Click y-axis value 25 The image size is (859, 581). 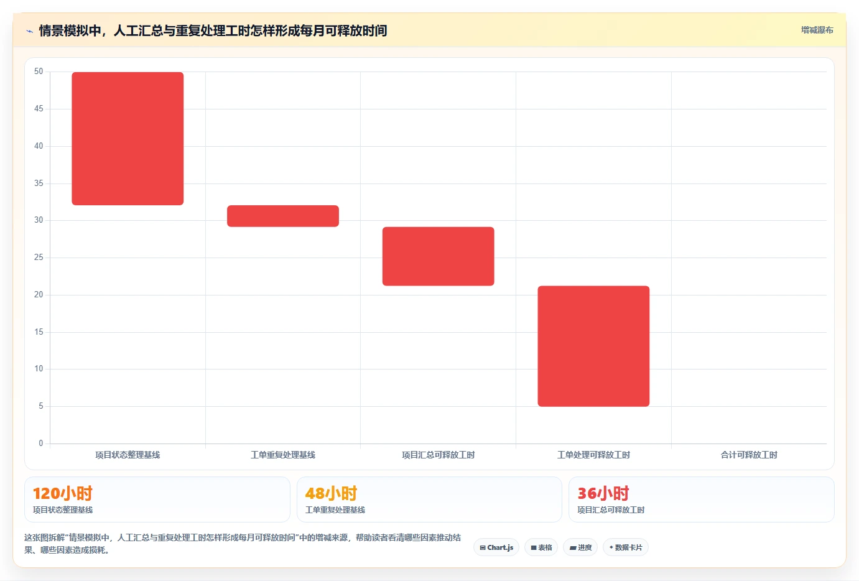point(39,258)
